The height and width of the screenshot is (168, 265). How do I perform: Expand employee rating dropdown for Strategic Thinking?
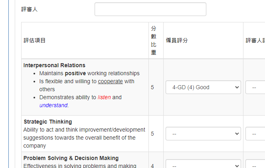[203, 134]
